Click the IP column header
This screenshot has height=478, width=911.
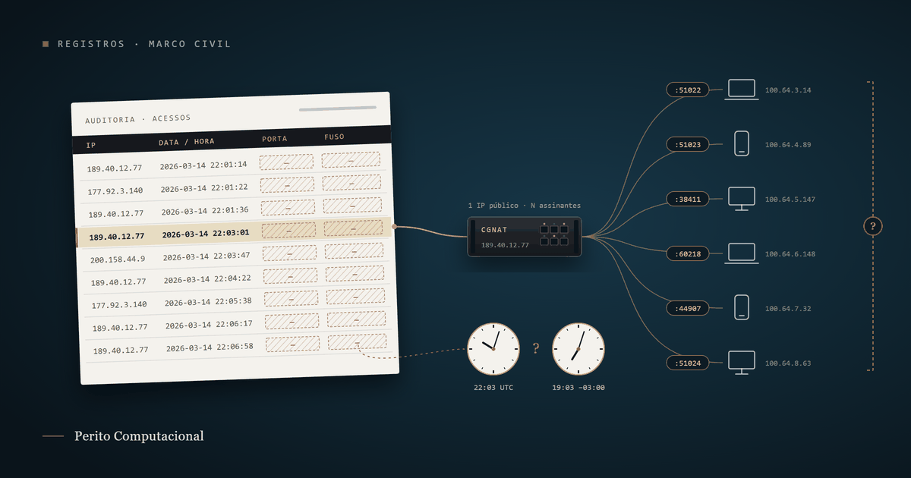91,143
